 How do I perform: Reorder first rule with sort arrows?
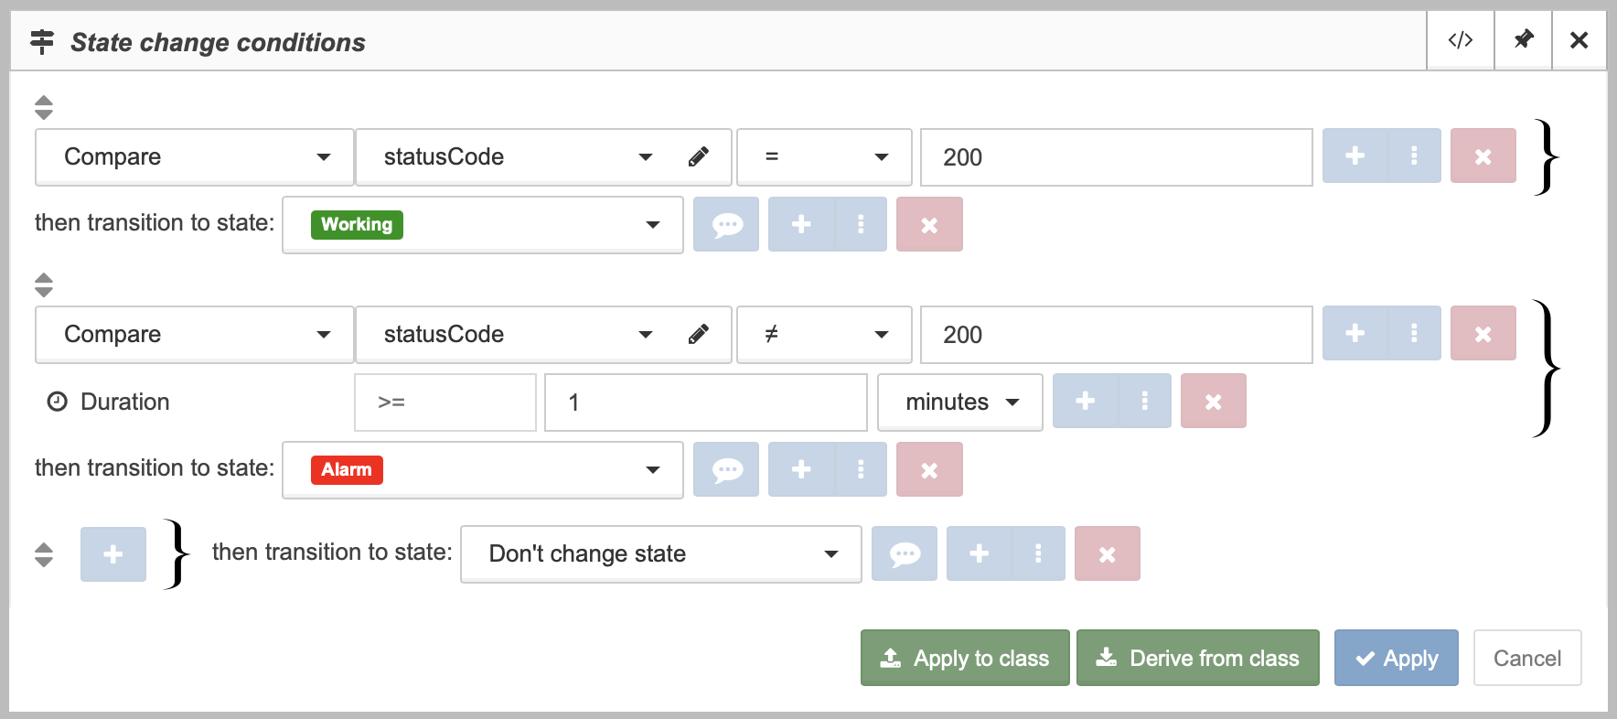click(x=44, y=108)
